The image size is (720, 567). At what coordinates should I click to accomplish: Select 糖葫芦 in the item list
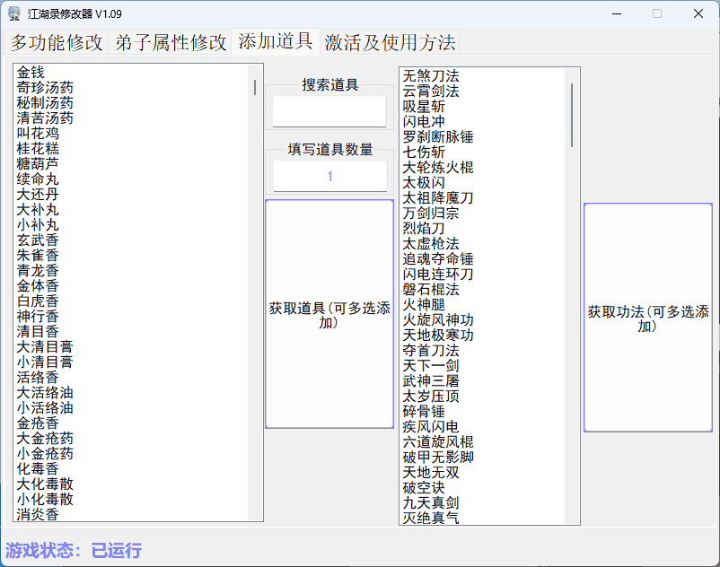pos(38,163)
